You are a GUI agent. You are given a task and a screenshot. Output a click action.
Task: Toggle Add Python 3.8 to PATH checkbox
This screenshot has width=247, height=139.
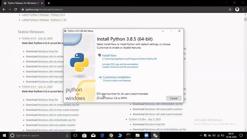[98, 98]
